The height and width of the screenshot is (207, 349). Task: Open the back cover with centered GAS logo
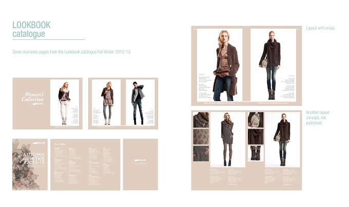(x=141, y=165)
